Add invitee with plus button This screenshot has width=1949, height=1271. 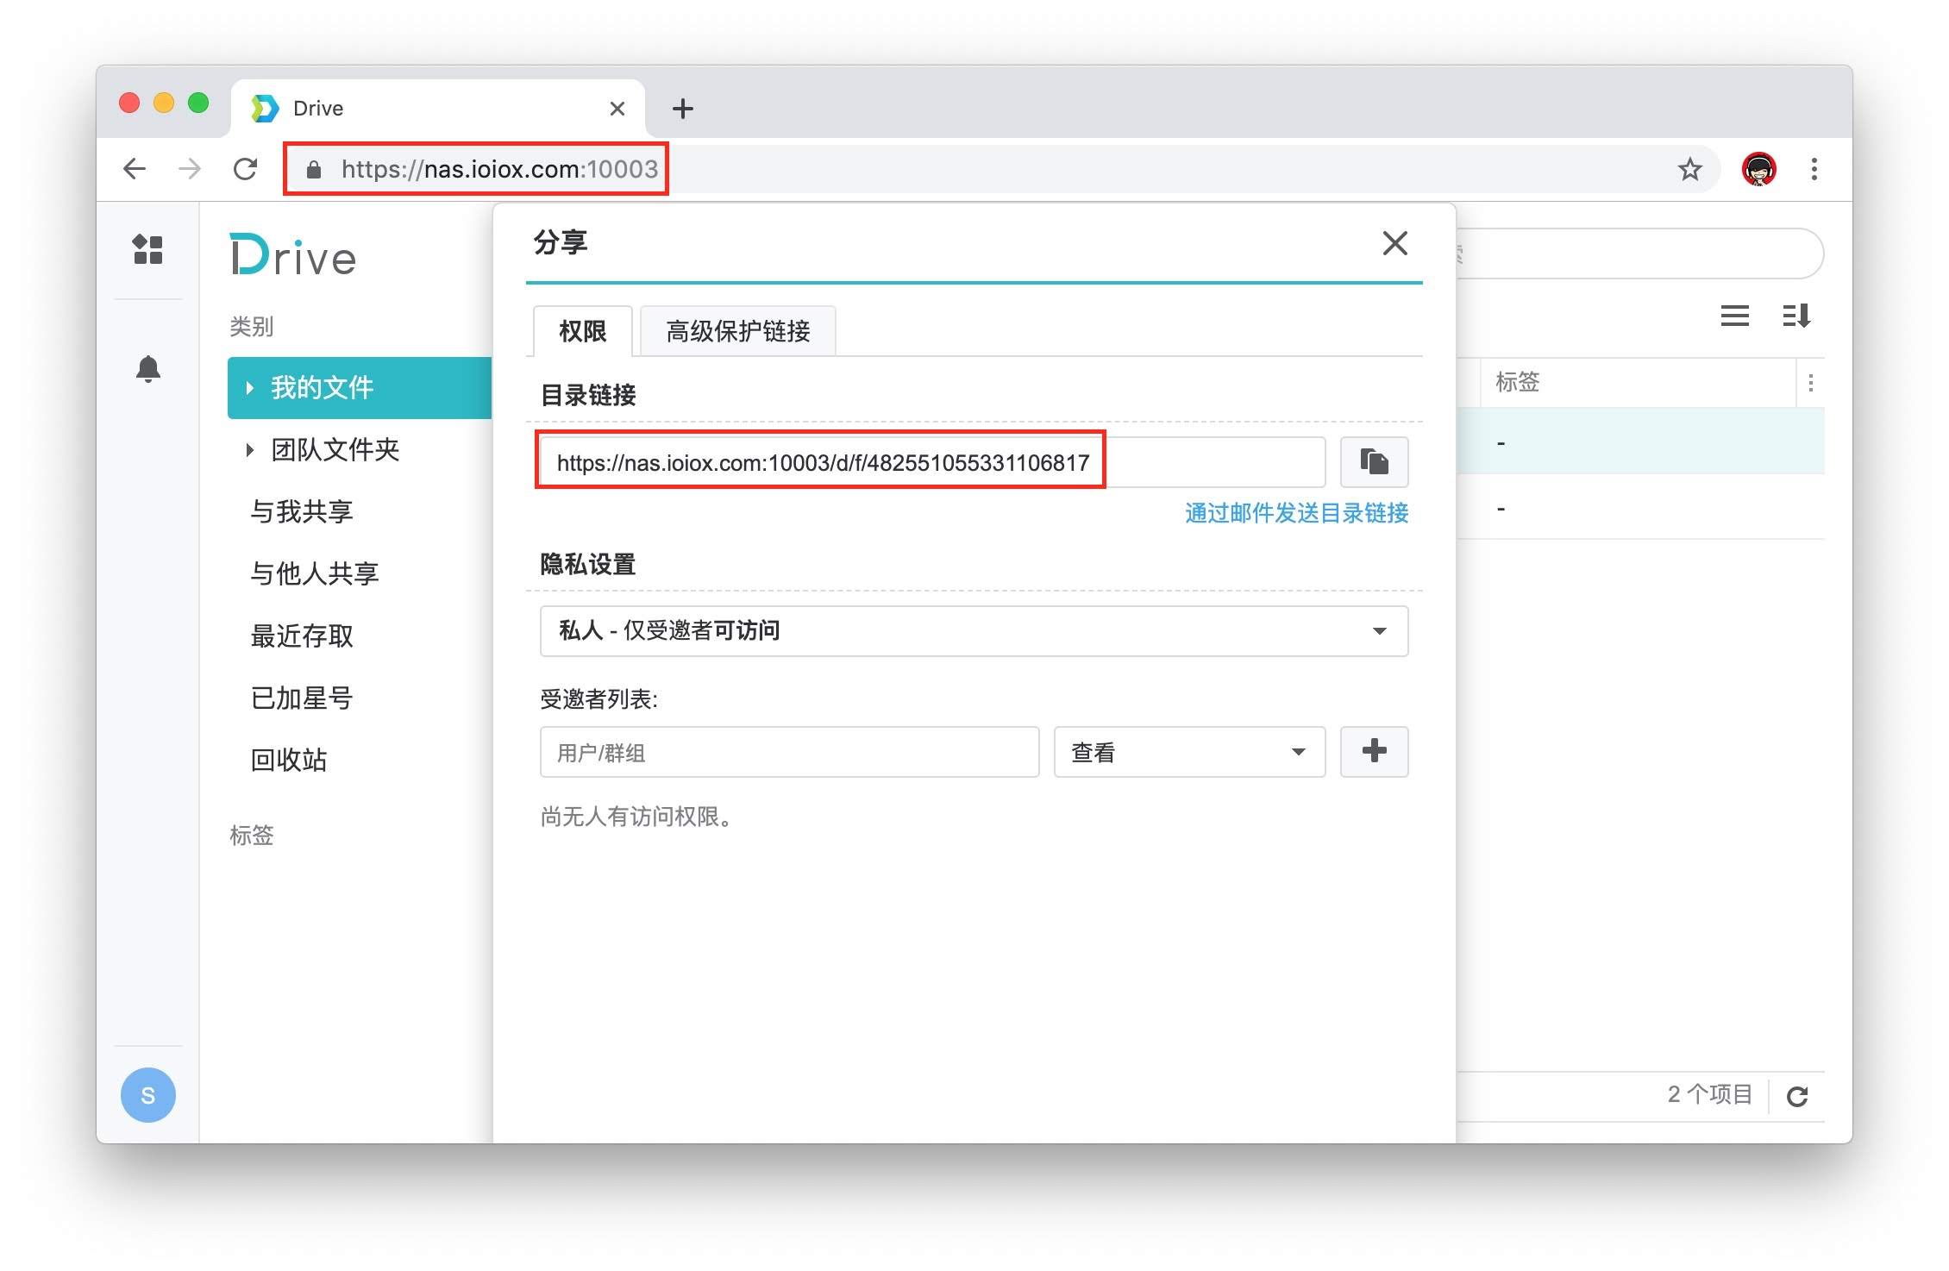pyautogui.click(x=1373, y=751)
